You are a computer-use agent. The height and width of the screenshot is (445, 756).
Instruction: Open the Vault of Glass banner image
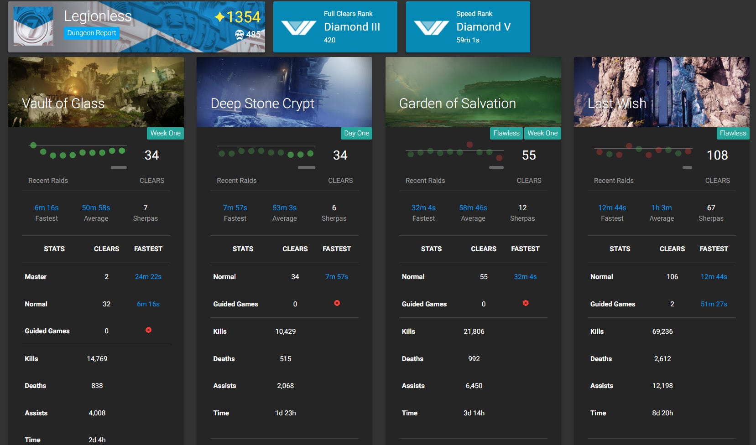tap(96, 92)
